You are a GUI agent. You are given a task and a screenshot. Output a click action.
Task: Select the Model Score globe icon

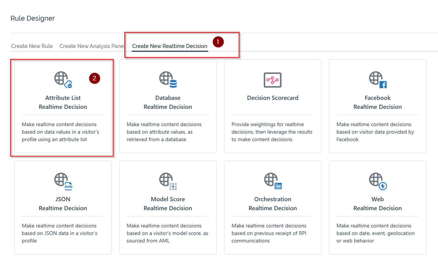pos(168,181)
